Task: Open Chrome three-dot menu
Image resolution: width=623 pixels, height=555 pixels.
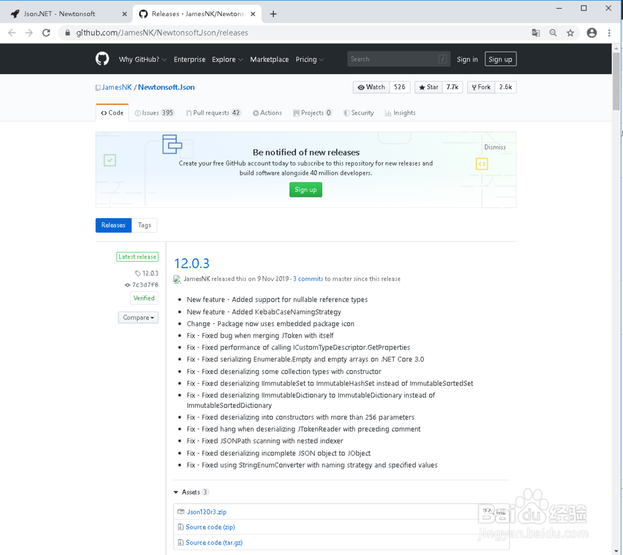Action: pyautogui.click(x=609, y=33)
